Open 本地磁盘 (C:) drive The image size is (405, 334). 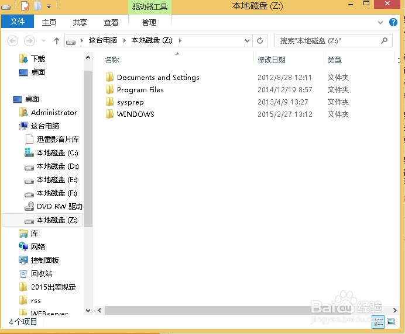click(x=57, y=153)
